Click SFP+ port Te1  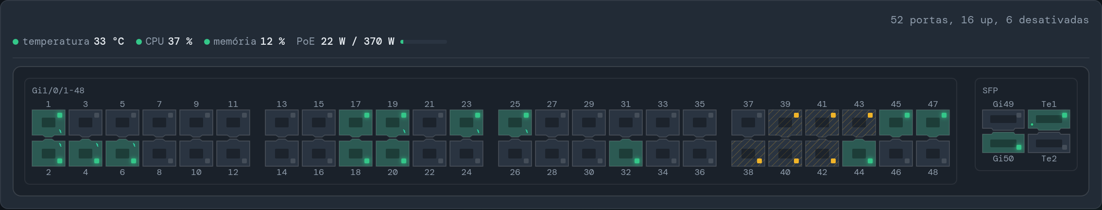[1049, 119]
